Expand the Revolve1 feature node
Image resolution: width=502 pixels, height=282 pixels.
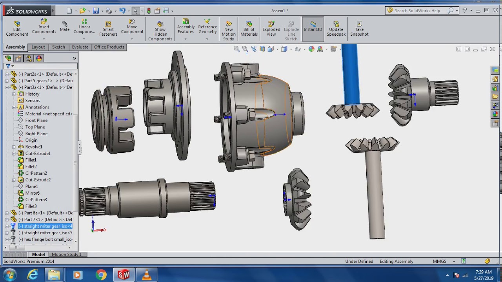pos(14,147)
